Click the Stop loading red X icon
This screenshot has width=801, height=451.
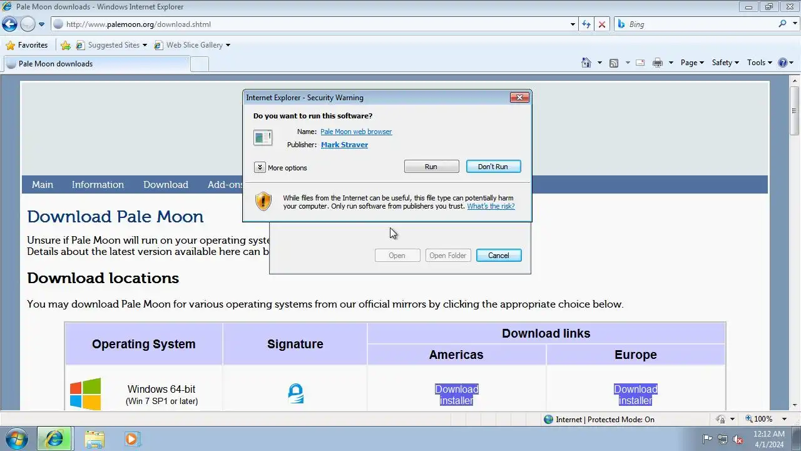[x=602, y=24]
